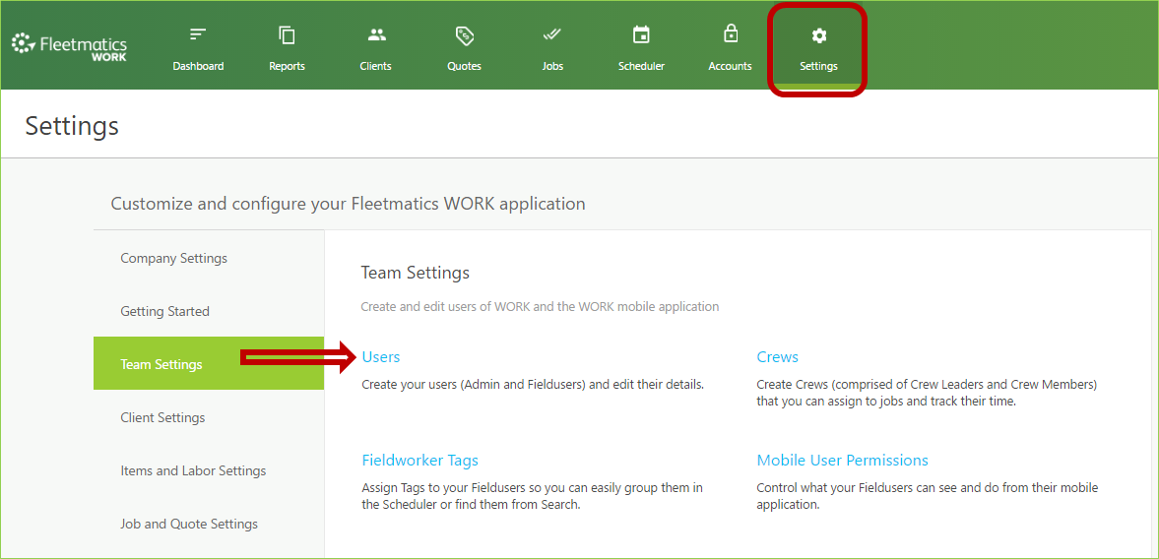Click the Quotes price tag icon
This screenshot has height=559, width=1159.
[x=464, y=34]
